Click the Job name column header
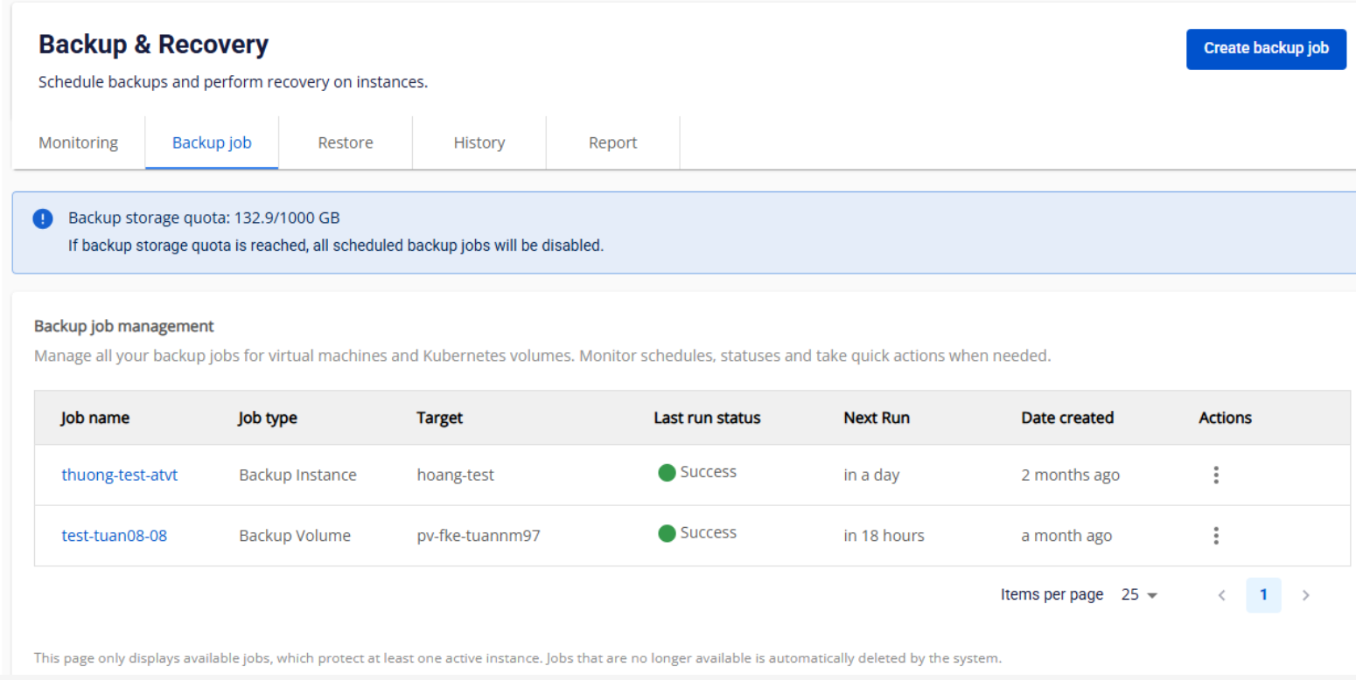Viewport: 1356px width, 680px height. (94, 418)
